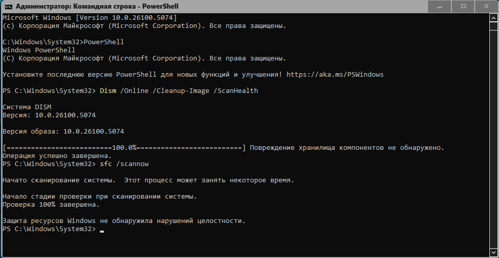The height and width of the screenshot is (258, 499).
Task: Click the DISM 100.0% progress bar
Action: point(124,148)
